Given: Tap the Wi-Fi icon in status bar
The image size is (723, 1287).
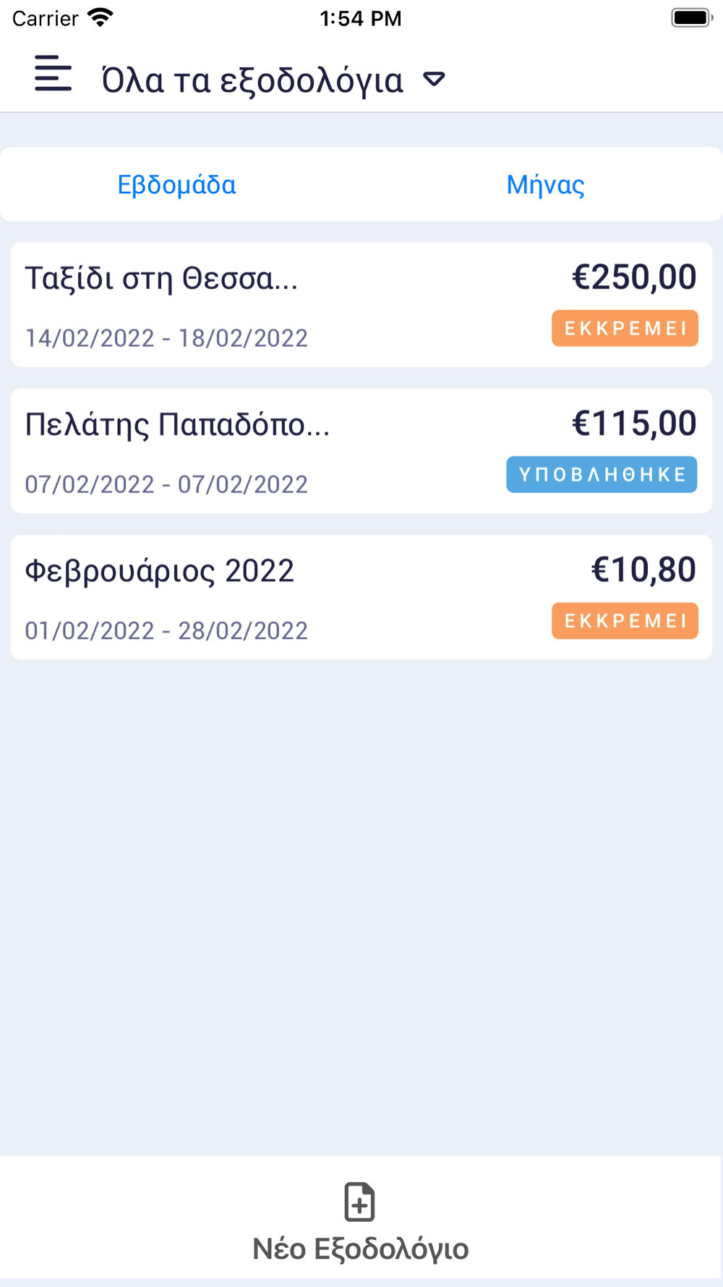Looking at the screenshot, I should [100, 17].
